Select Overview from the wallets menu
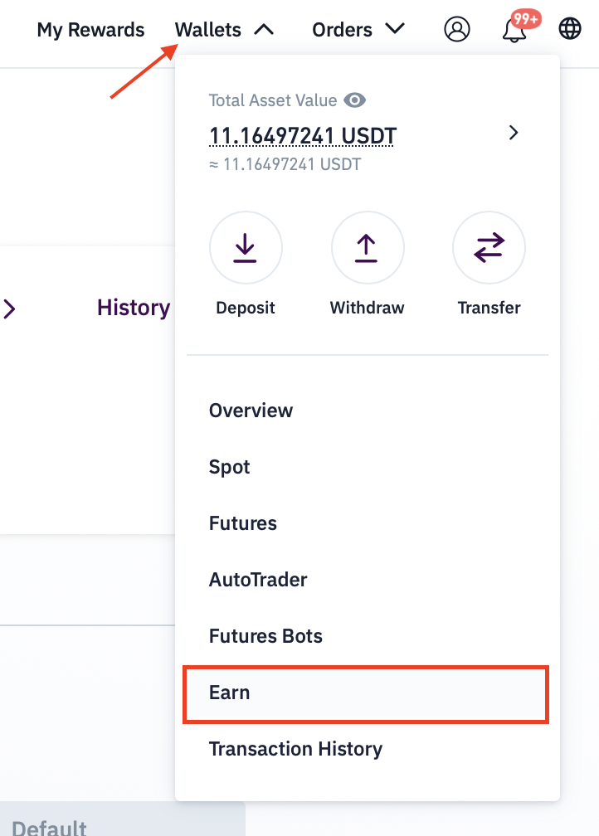Image resolution: width=599 pixels, height=836 pixels. click(251, 411)
